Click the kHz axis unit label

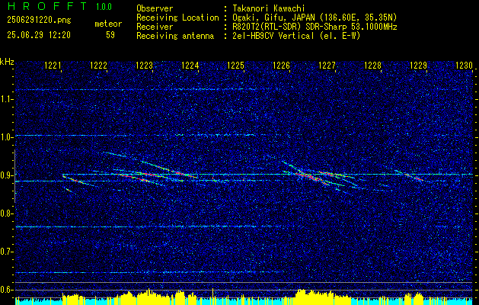pos(7,62)
